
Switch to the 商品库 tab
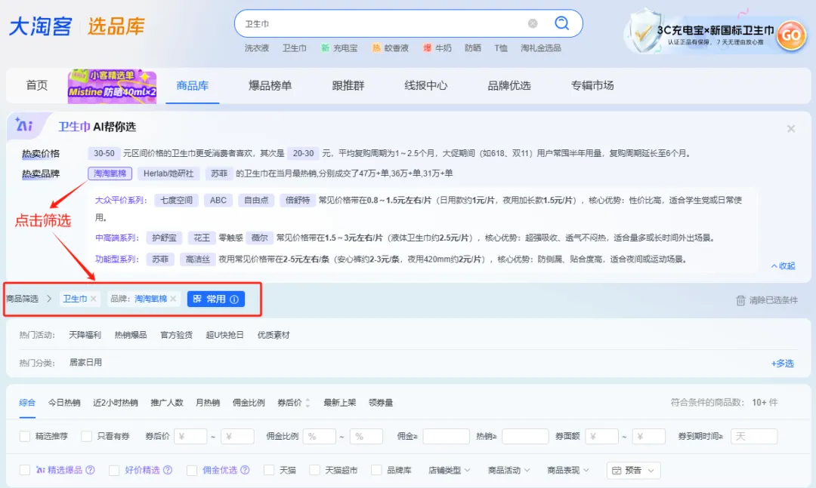coord(192,86)
